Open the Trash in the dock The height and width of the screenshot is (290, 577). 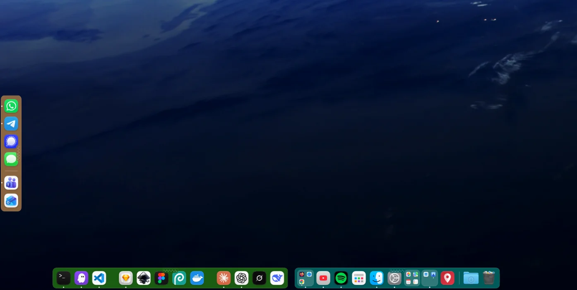point(489,278)
